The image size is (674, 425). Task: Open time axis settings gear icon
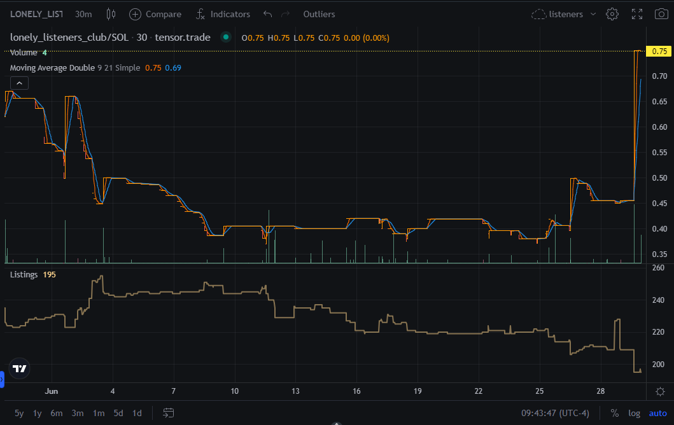coord(660,391)
